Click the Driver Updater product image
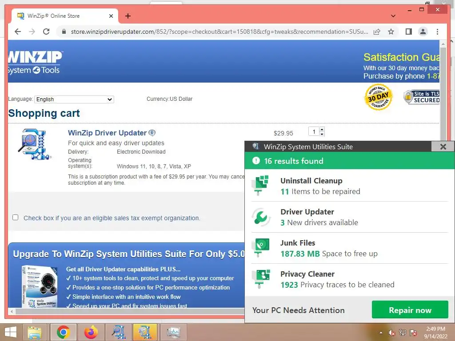This screenshot has width=455, height=341. tap(35, 144)
